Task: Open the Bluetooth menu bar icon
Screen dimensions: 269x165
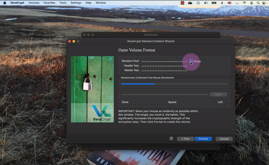Action: 222,3
